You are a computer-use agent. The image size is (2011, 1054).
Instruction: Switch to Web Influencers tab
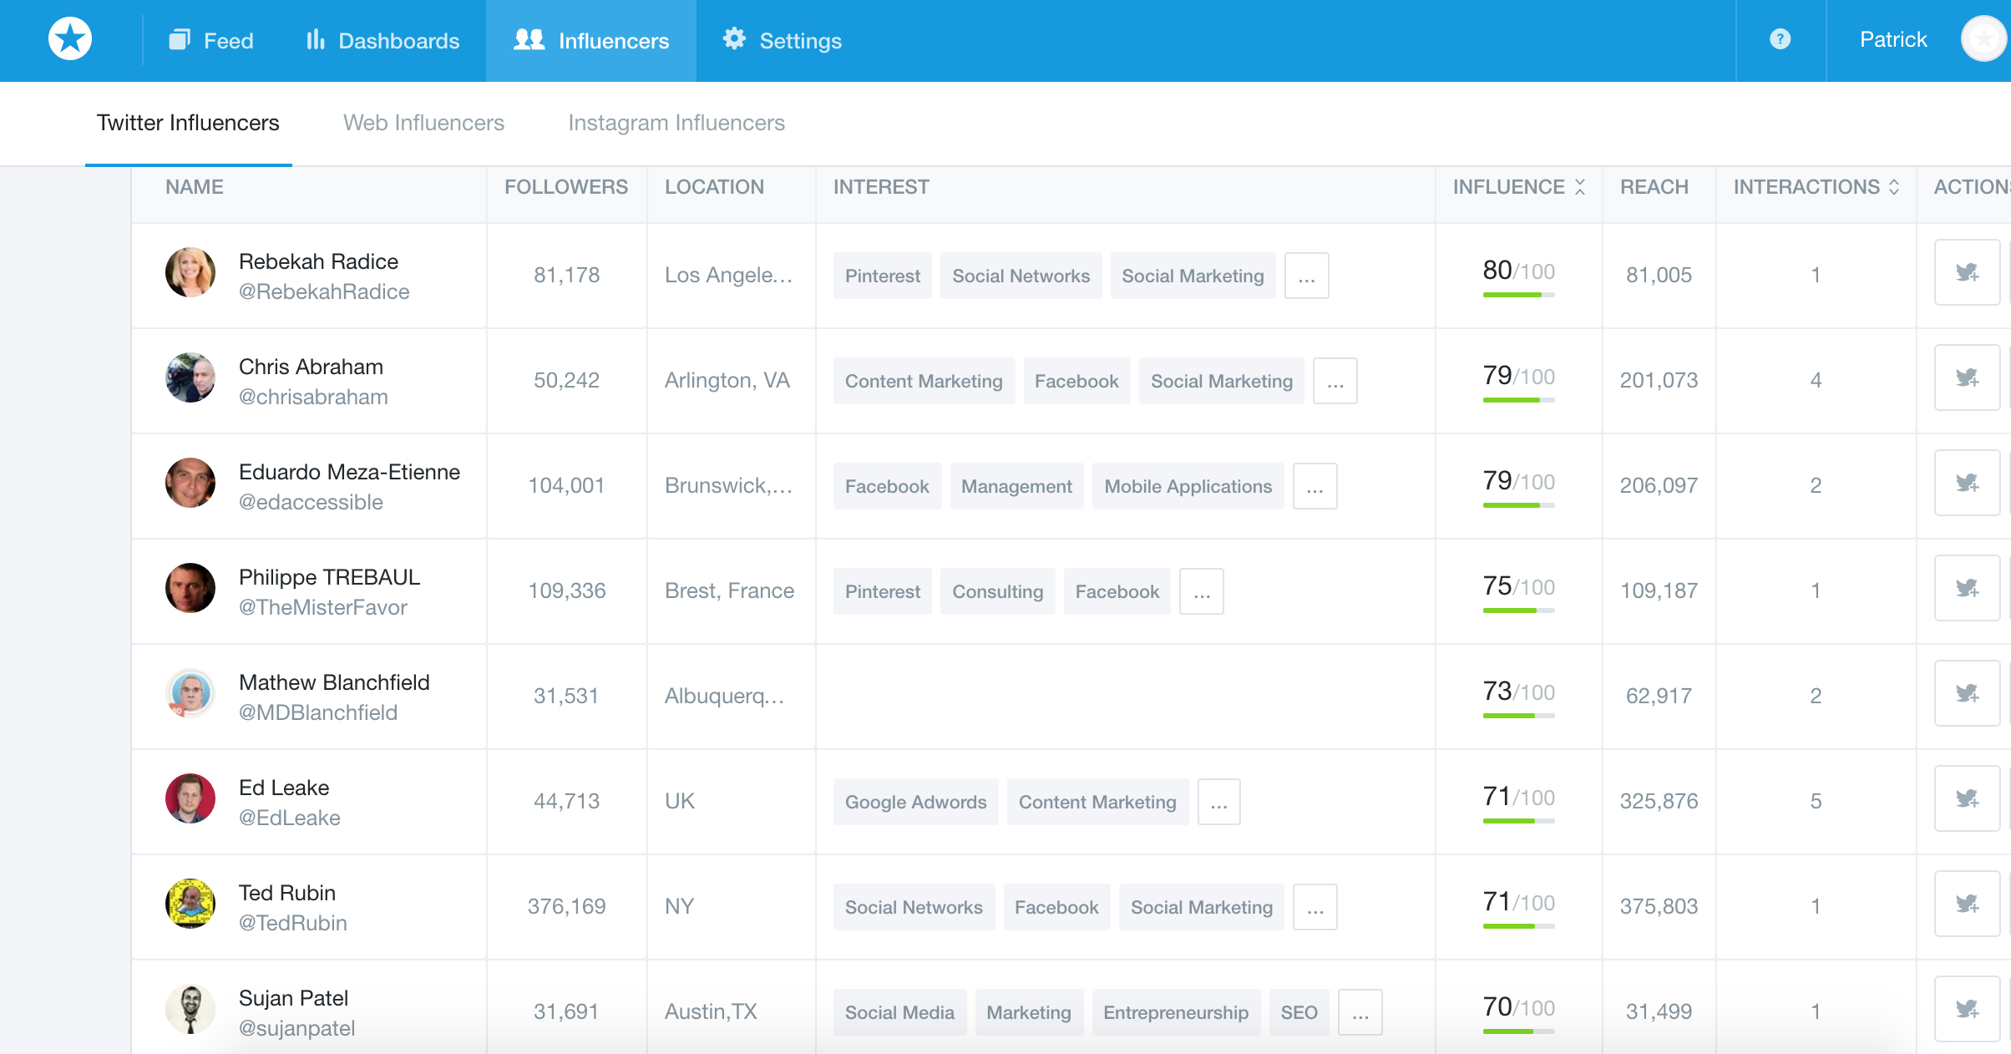423,123
